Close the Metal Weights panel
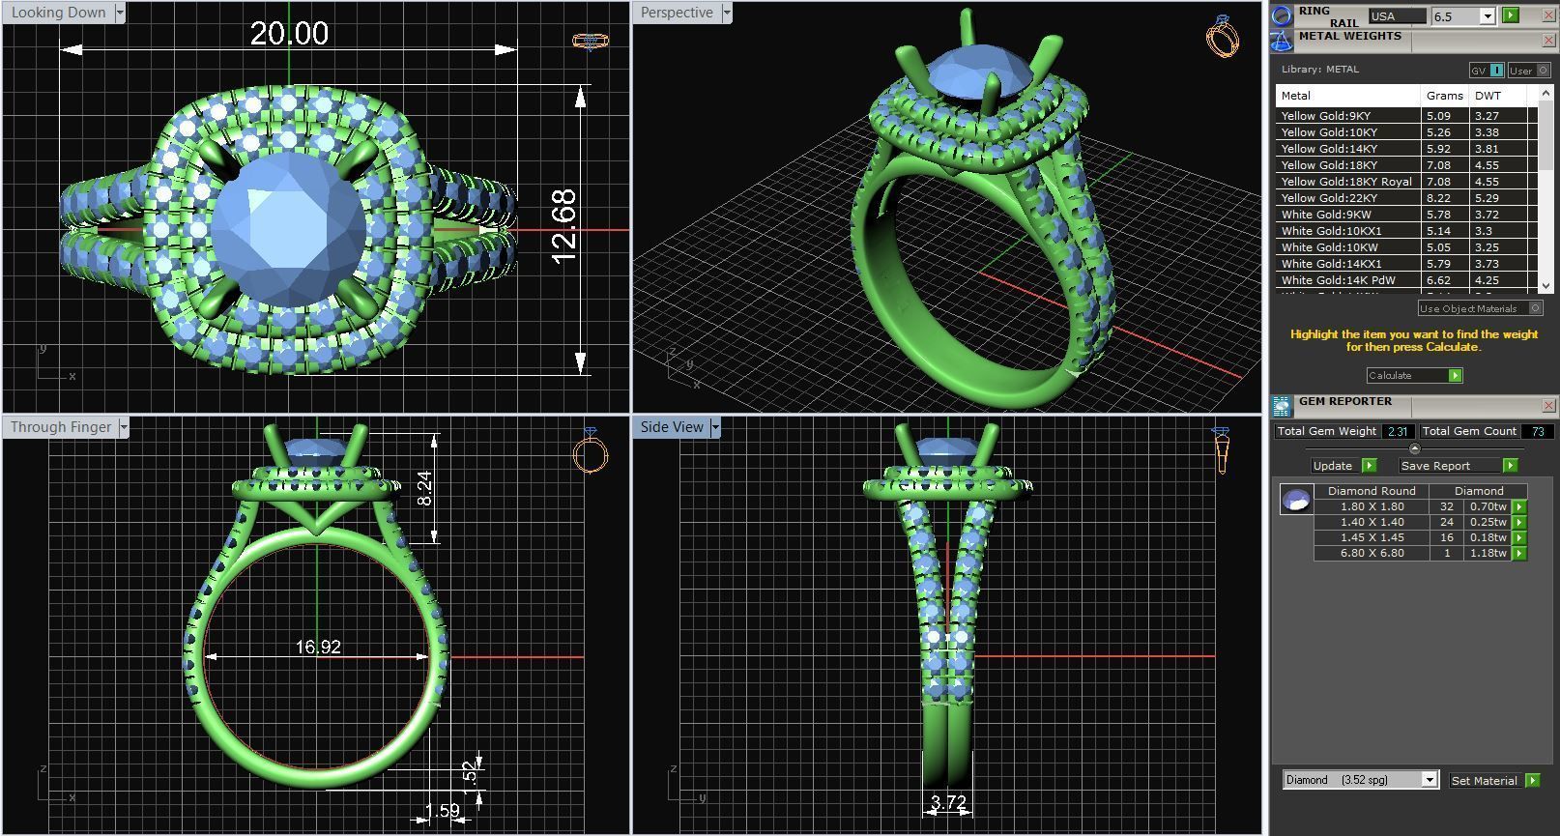 click(x=1547, y=41)
